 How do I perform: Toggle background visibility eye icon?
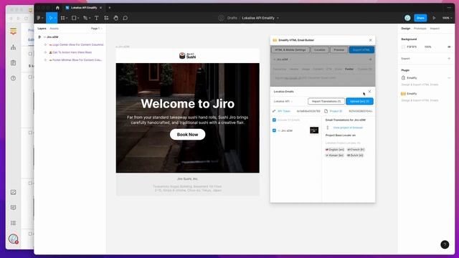[x=449, y=47]
